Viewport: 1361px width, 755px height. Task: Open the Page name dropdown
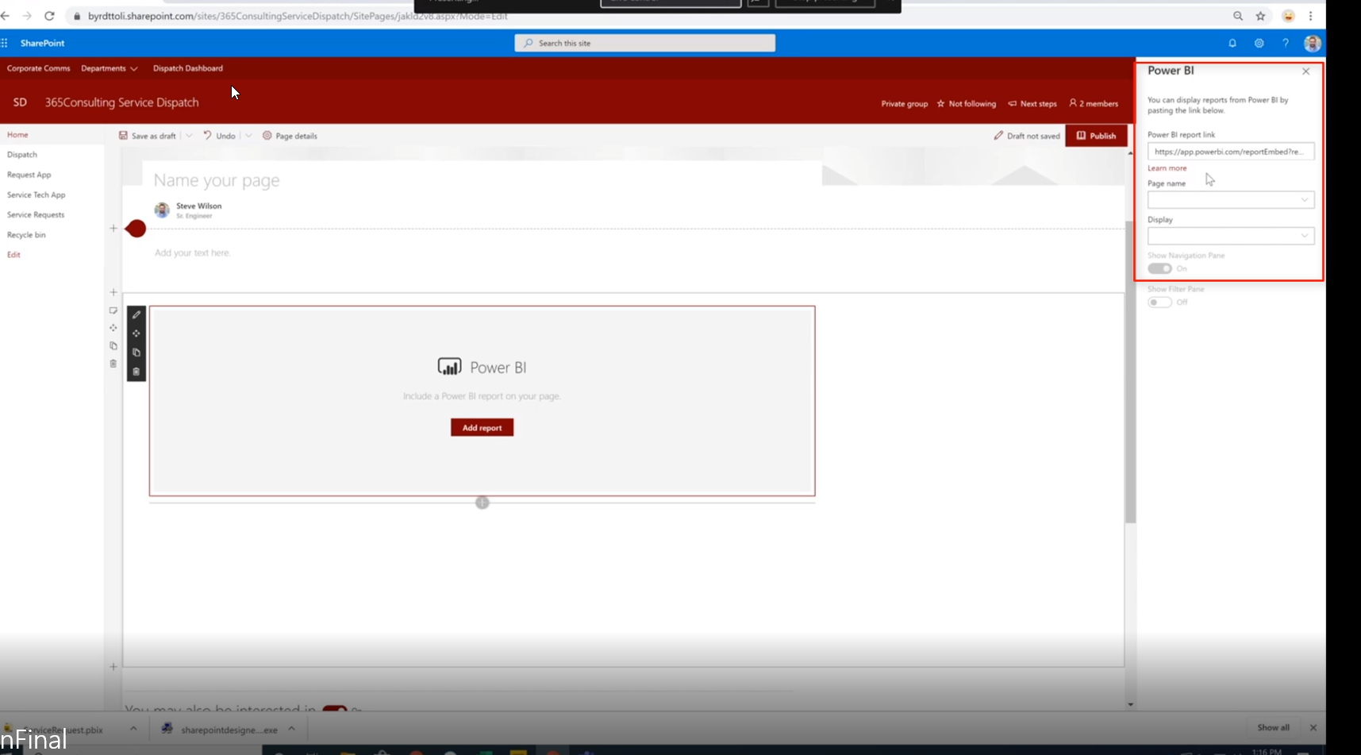[1231, 200]
